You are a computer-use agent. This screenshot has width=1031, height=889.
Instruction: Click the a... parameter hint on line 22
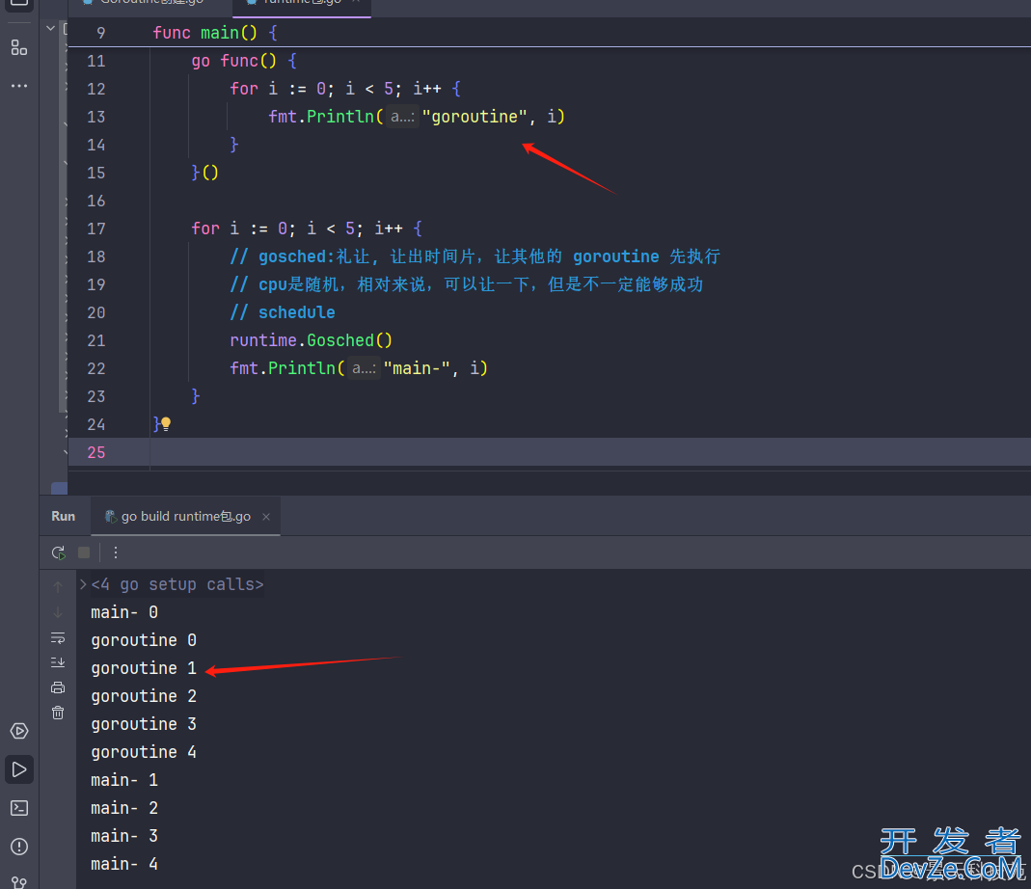point(364,368)
